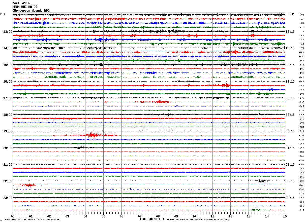This screenshot has height=223, width=305.
Task: Click the '01:15' UTC time label
Action: click(290, 148)
